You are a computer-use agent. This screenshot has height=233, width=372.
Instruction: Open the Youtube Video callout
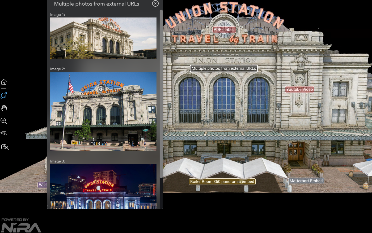pos(299,89)
